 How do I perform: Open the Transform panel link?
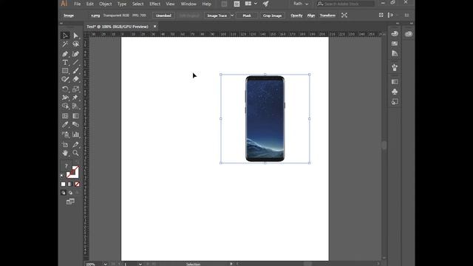(327, 16)
